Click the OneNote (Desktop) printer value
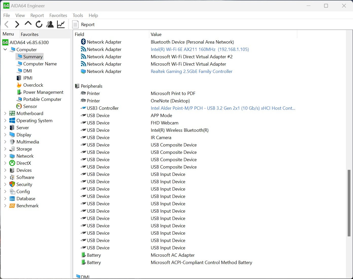The width and height of the screenshot is (353, 279). [170, 101]
